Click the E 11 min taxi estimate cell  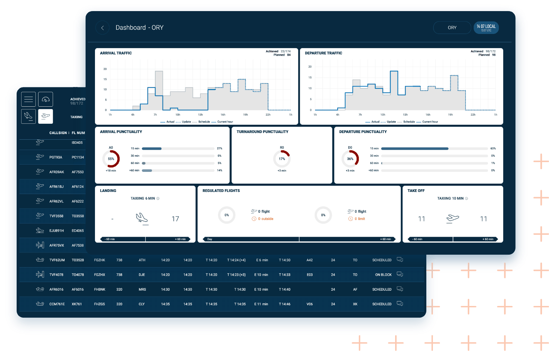coord(261,304)
